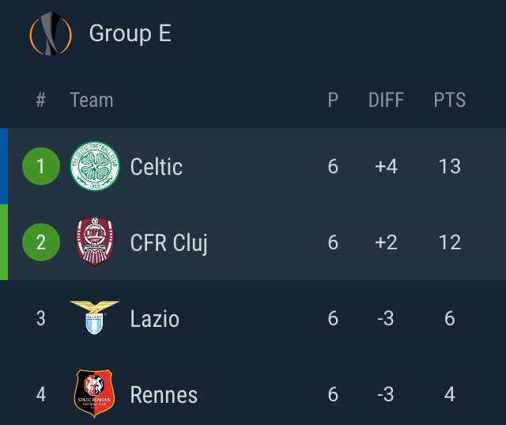The height and width of the screenshot is (425, 506).
Task: Open the Celtic club crest
Action: [x=95, y=166]
